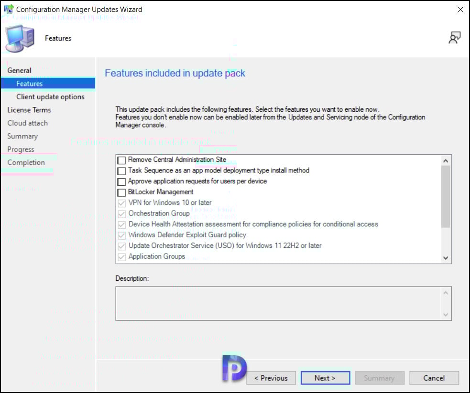Viewport: 470px width, 393px height.
Task: Close the wizard window with X
Action: (x=460, y=10)
